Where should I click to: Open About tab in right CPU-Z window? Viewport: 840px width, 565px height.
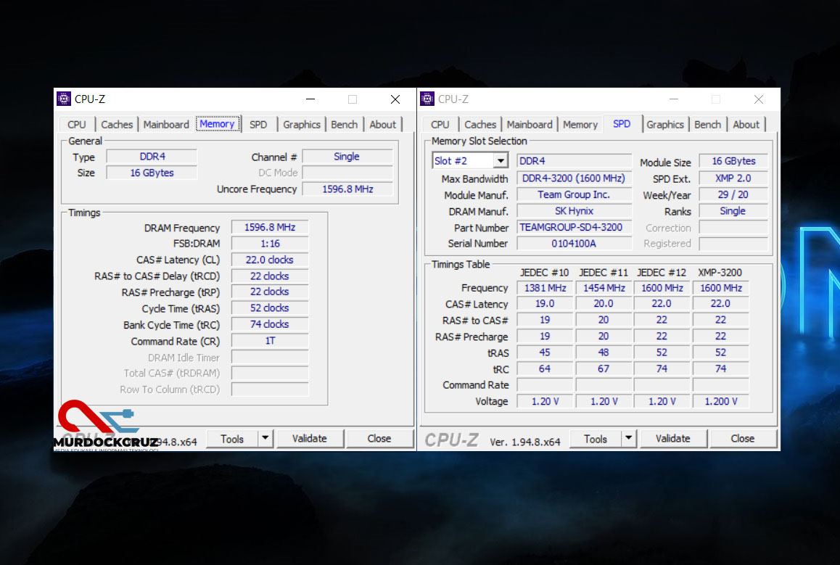click(x=746, y=124)
